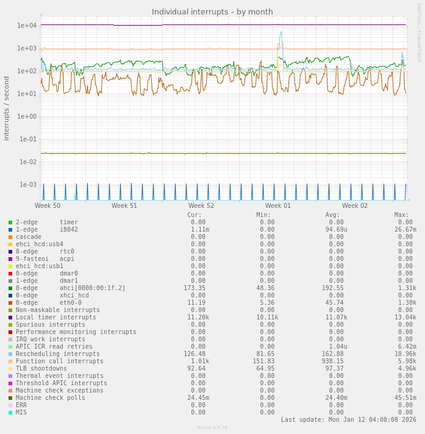The image size is (425, 434).
Task: Click the 'Max:' column header
Action: tap(402, 215)
